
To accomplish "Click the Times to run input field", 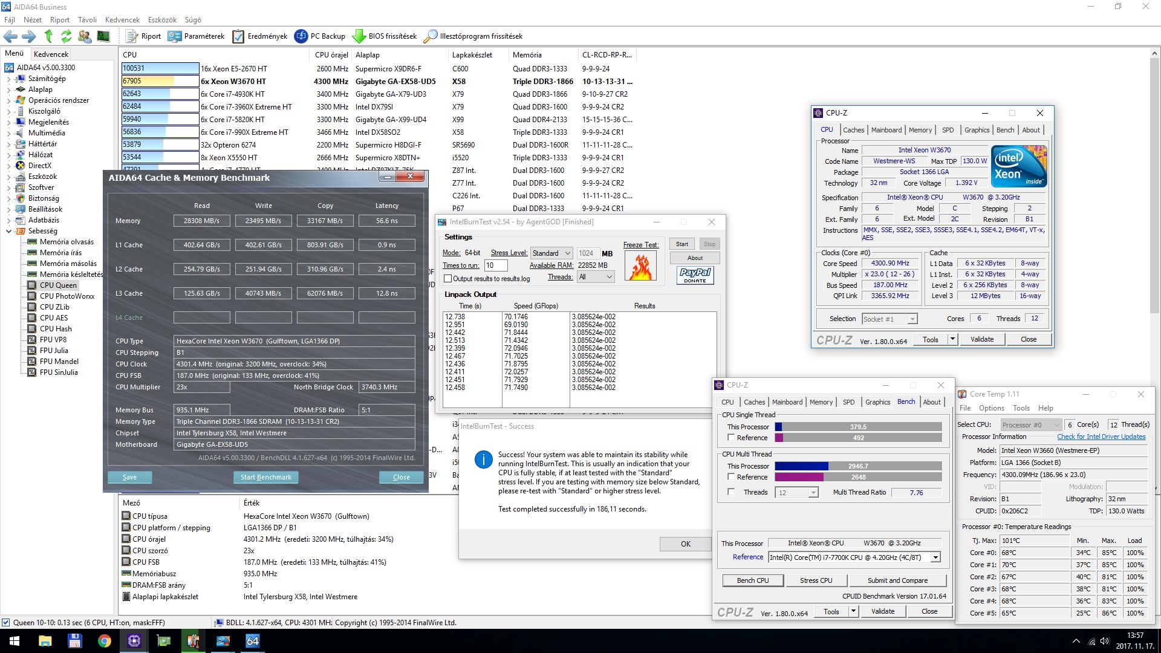I will [495, 265].
